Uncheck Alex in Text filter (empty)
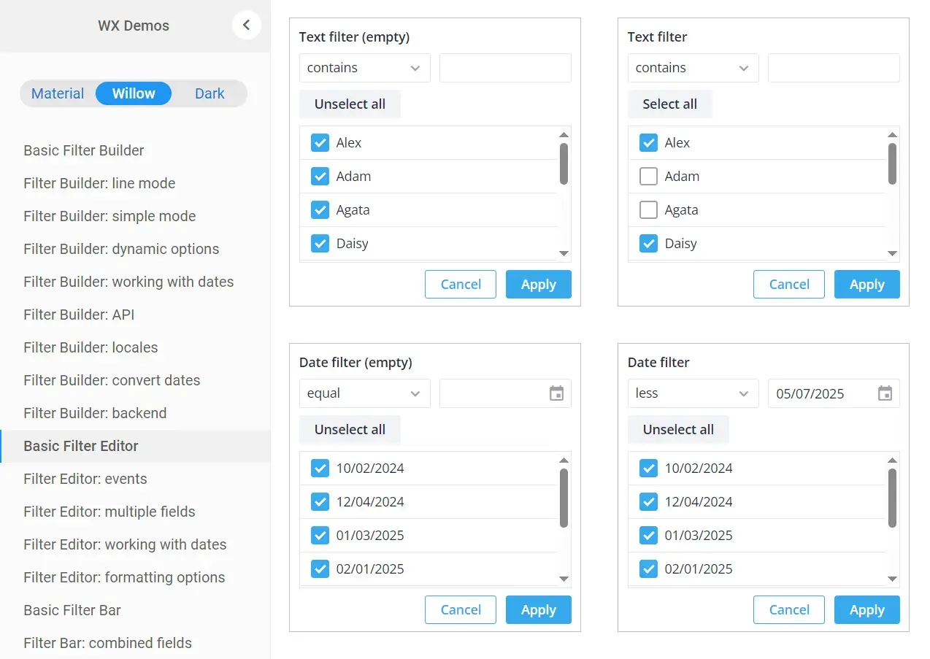Image resolution: width=930 pixels, height=659 pixels. point(320,142)
